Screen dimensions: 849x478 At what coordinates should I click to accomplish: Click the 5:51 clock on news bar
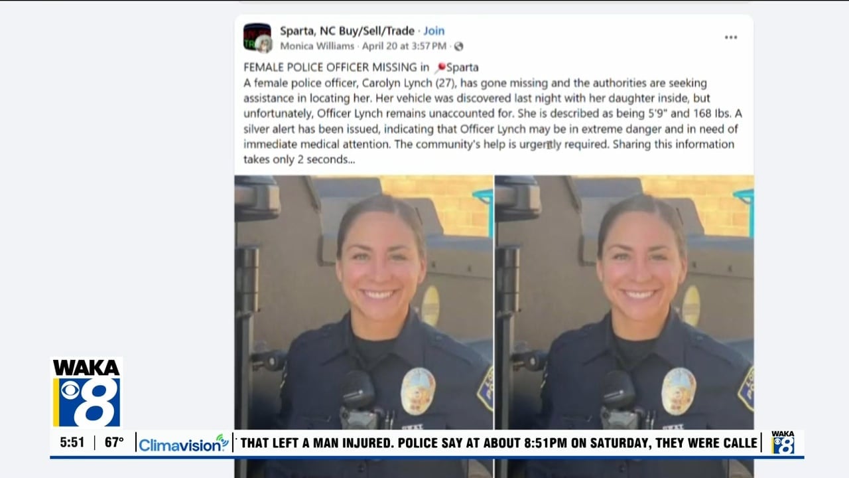coord(72,443)
